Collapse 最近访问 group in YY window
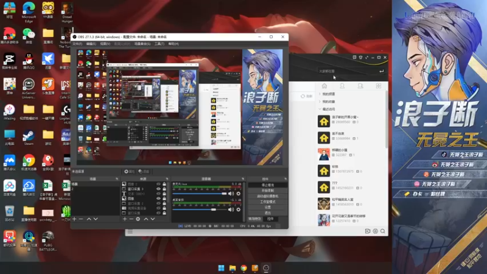The image size is (487, 274). coord(320,109)
